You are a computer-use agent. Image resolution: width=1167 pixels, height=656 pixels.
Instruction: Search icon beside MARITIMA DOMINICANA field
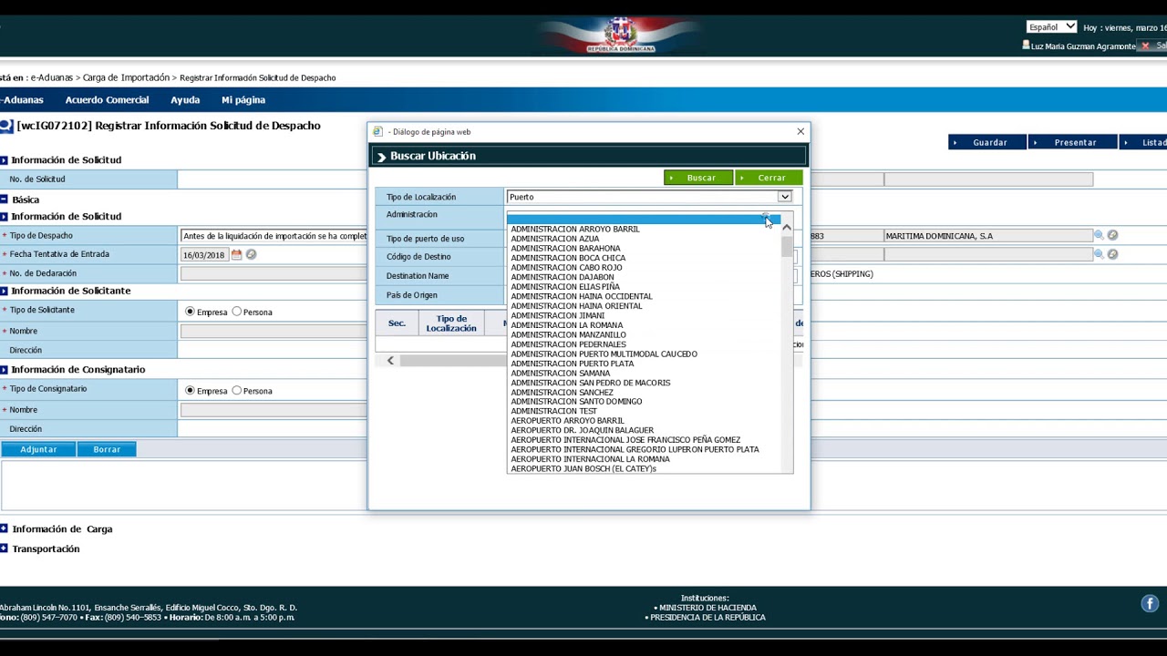pyautogui.click(x=1099, y=235)
